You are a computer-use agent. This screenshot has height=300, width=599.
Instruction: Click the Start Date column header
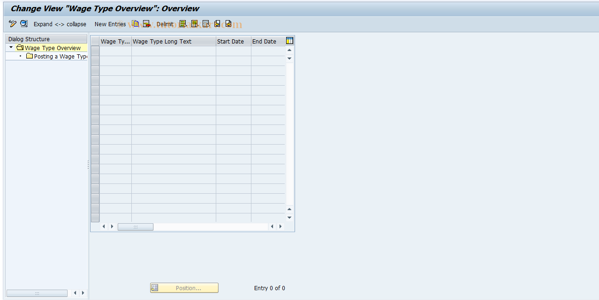(234, 42)
